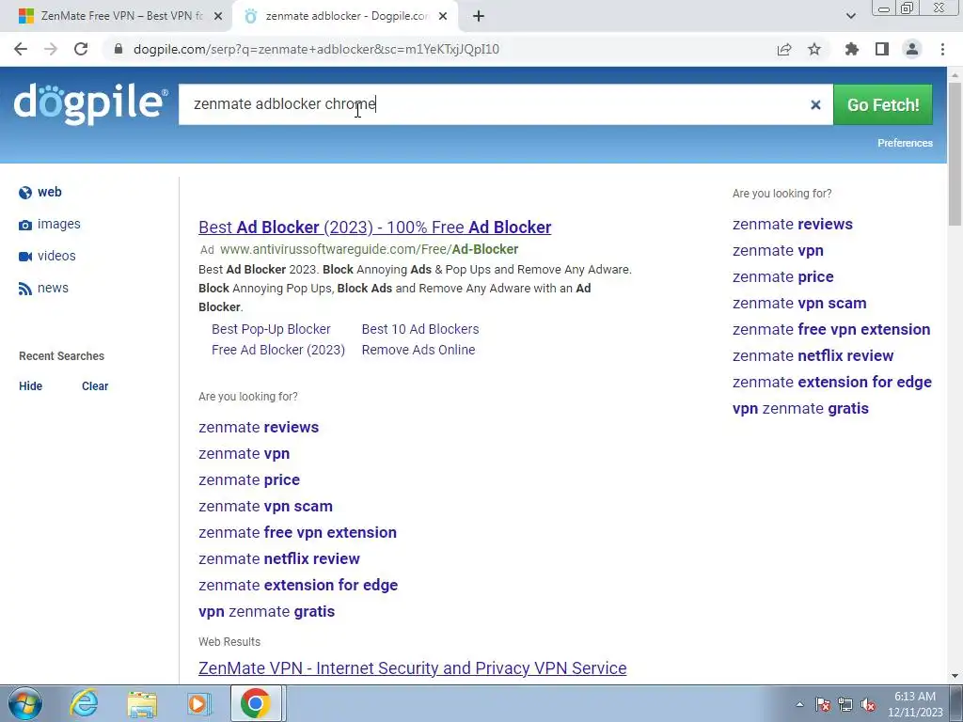
Task: Select the news search category
Action: [x=53, y=288]
